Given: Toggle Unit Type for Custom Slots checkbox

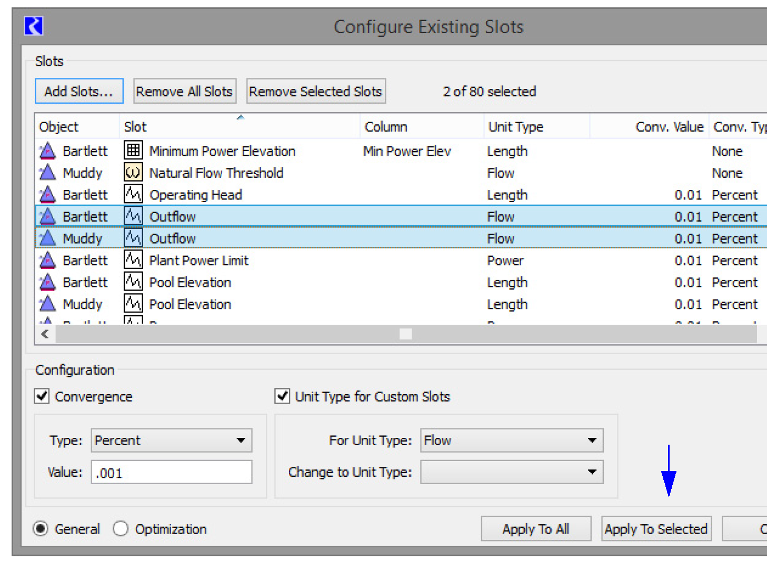Looking at the screenshot, I should [283, 396].
